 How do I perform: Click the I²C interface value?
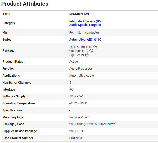[x=71, y=90]
